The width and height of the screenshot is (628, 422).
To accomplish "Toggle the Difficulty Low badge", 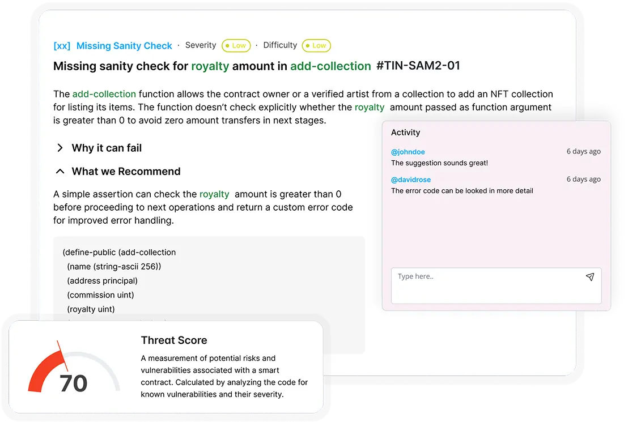I will pos(316,46).
